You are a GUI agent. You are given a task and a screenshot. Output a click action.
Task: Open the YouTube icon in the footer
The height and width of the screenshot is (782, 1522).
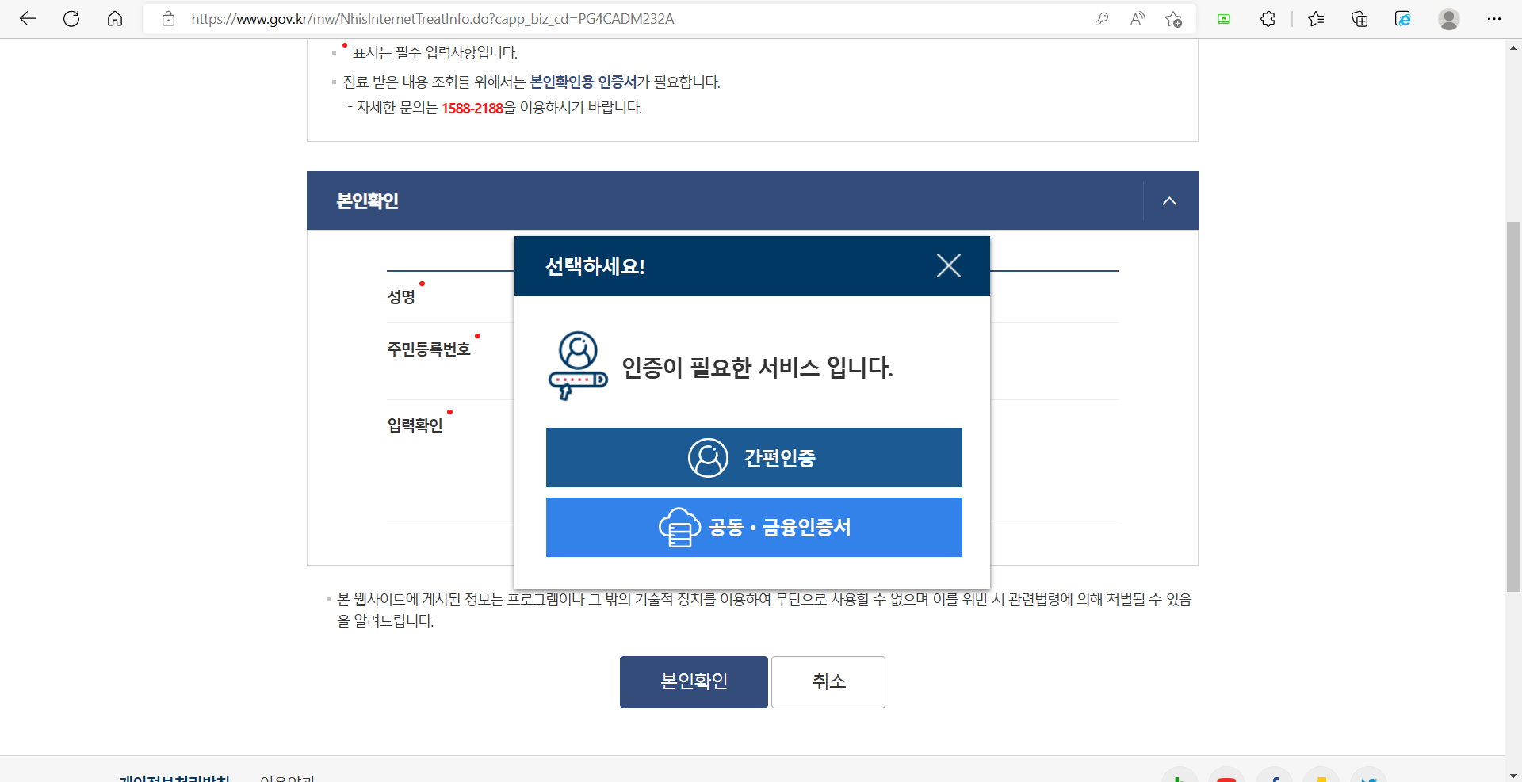click(1227, 778)
